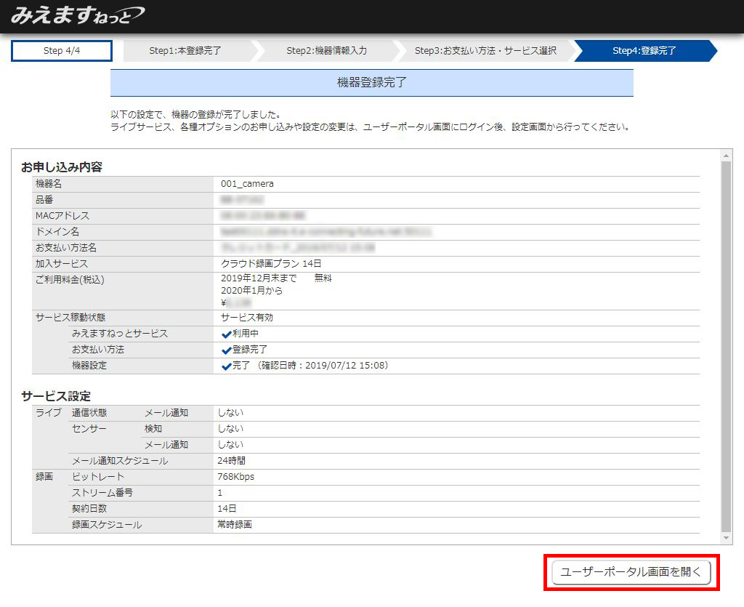The width and height of the screenshot is (744, 607).
Task: Click the active Step4:登録完了 step
Action: [x=644, y=51]
